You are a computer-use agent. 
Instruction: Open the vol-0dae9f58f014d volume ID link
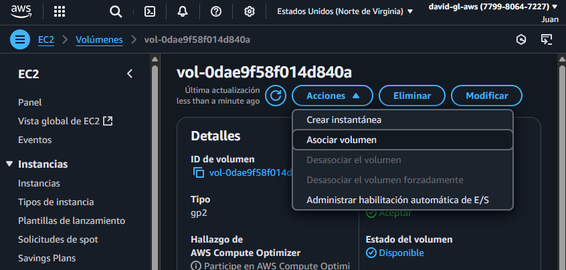point(250,172)
